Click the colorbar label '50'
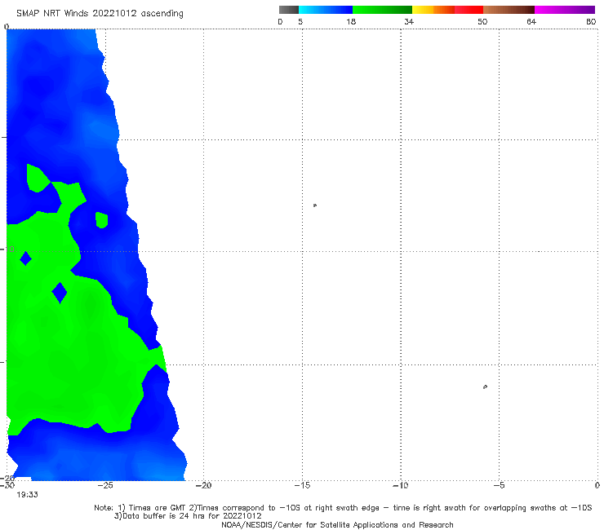This screenshot has width=604, height=530. [482, 21]
